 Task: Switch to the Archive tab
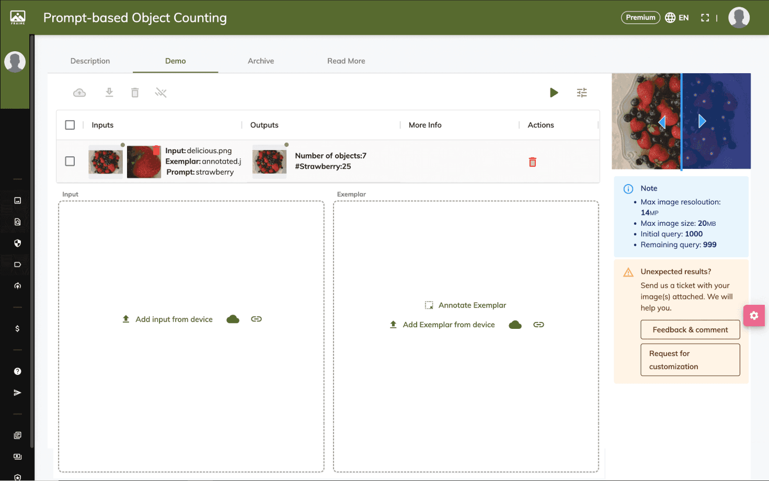click(261, 61)
